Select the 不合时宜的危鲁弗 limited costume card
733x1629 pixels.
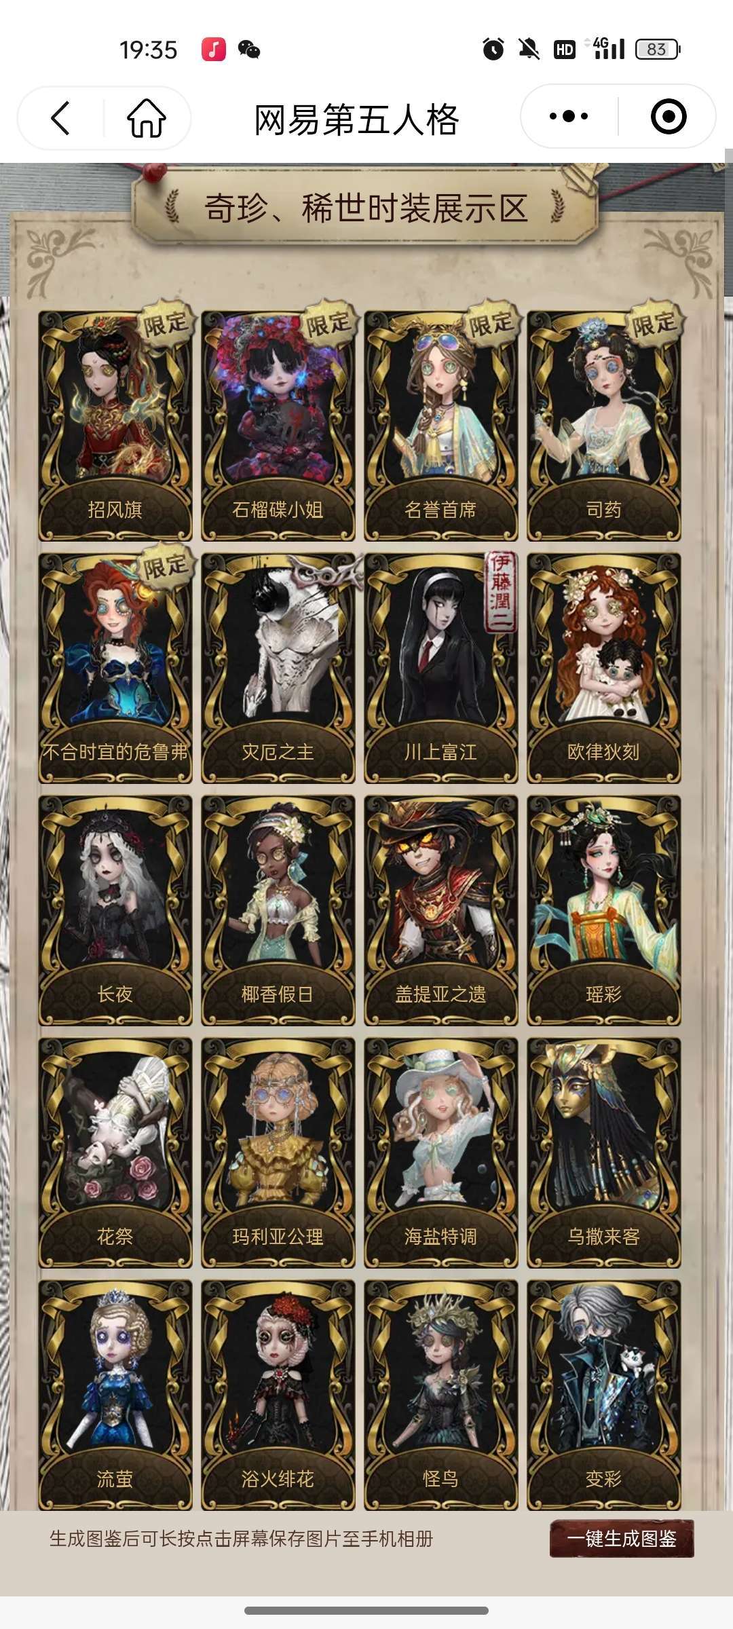115,668
